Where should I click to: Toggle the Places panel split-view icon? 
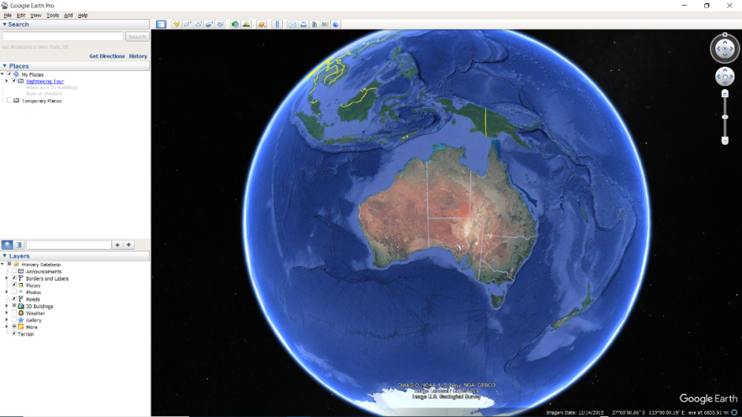click(x=19, y=244)
